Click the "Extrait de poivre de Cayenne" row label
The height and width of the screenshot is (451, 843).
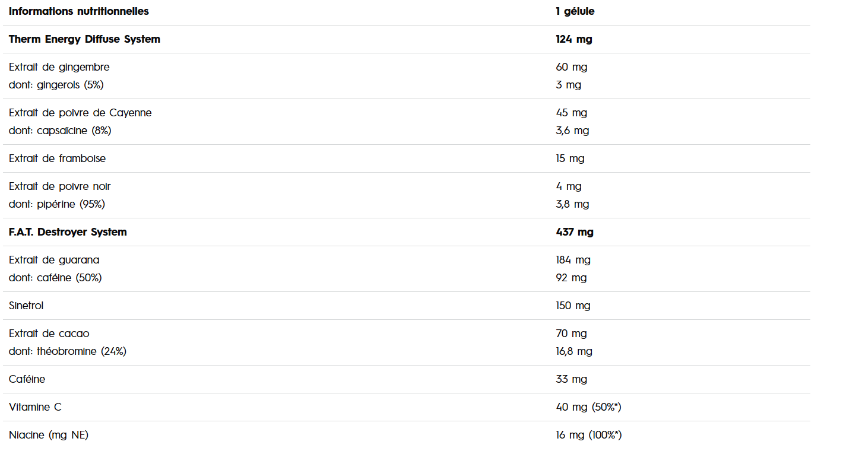pyautogui.click(x=80, y=113)
